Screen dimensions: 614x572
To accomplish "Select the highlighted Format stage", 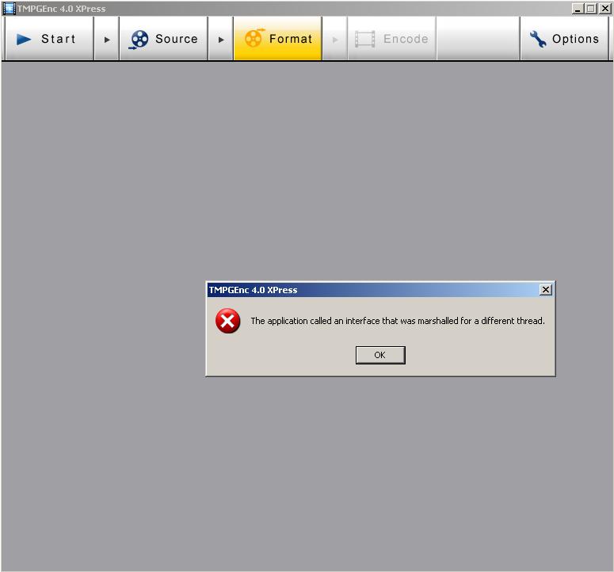I will [277, 38].
